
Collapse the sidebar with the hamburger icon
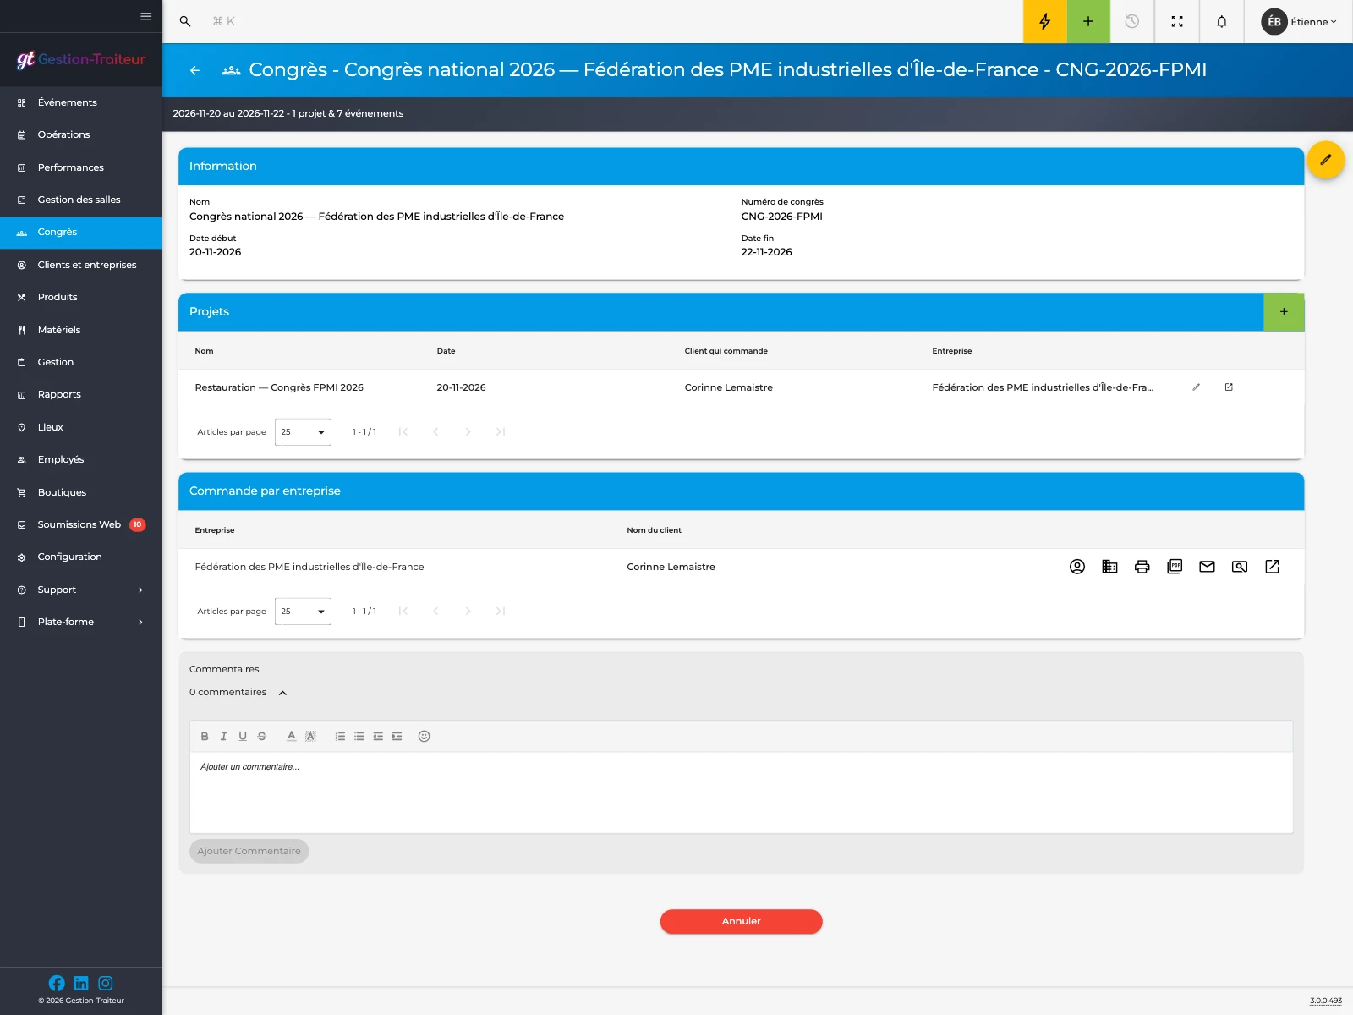click(145, 16)
